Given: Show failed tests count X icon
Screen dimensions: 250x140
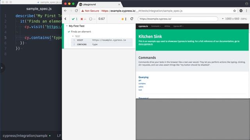Looking at the screenshot, I should coord(82,19).
